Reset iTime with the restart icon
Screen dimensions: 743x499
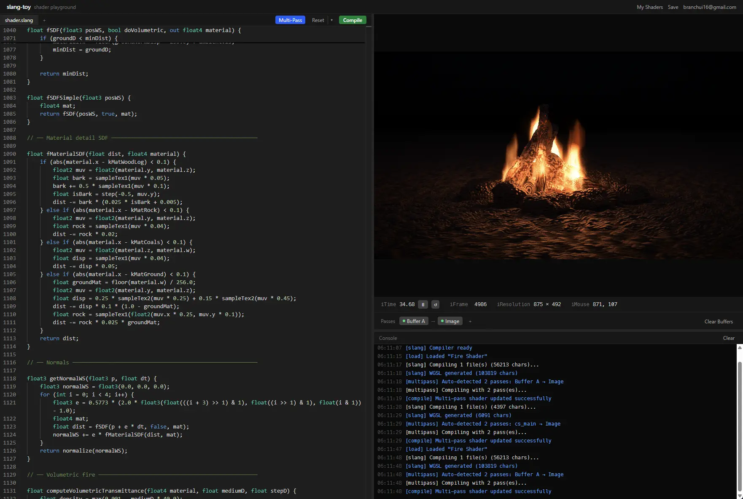[x=436, y=304]
